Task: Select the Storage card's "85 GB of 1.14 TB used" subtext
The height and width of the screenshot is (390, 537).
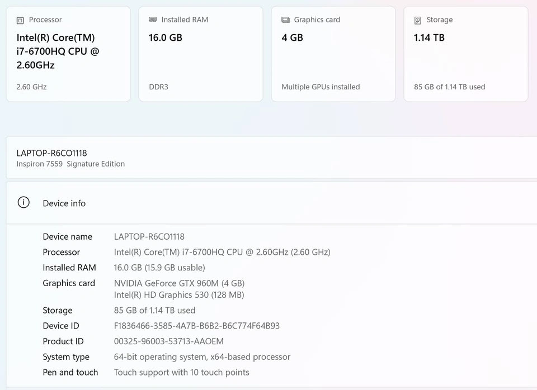Action: [449, 87]
